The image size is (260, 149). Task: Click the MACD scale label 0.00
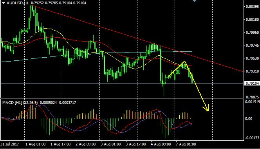(x=249, y=118)
